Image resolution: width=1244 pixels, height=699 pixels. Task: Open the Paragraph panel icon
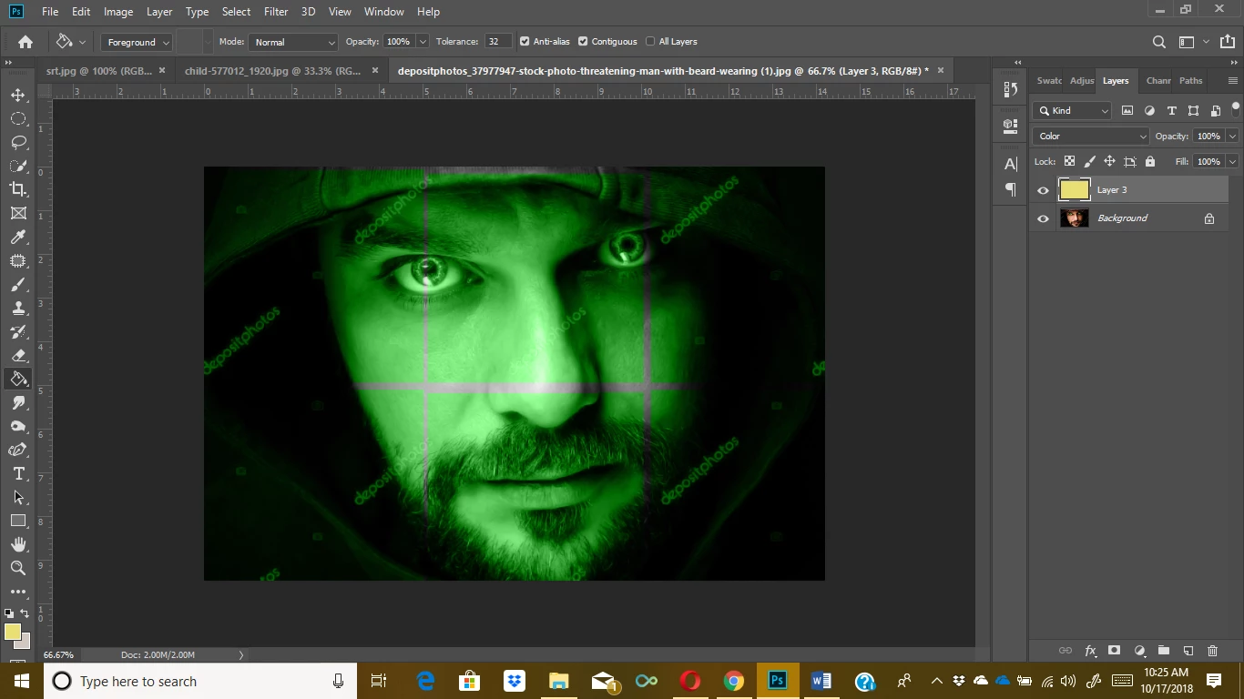pos(1010,189)
